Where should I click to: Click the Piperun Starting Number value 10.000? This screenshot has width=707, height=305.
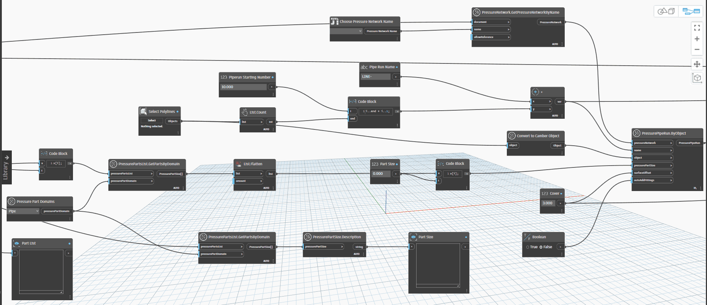tap(243, 87)
